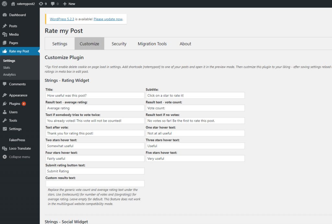Screen dimensions: 332x224
Task: Focus the Result text average rating field
Action: (95, 108)
